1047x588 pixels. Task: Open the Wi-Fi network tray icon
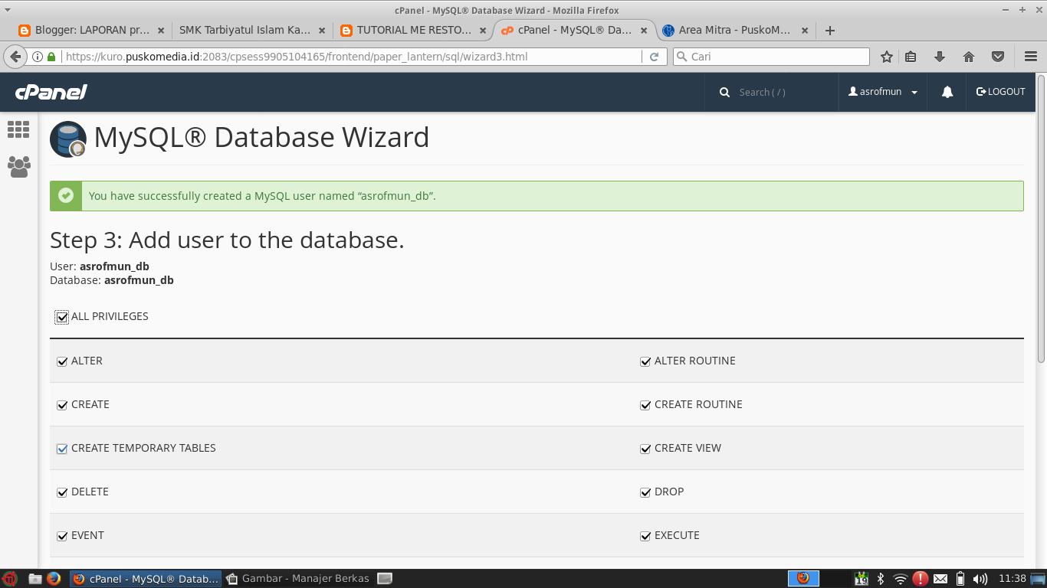(901, 579)
